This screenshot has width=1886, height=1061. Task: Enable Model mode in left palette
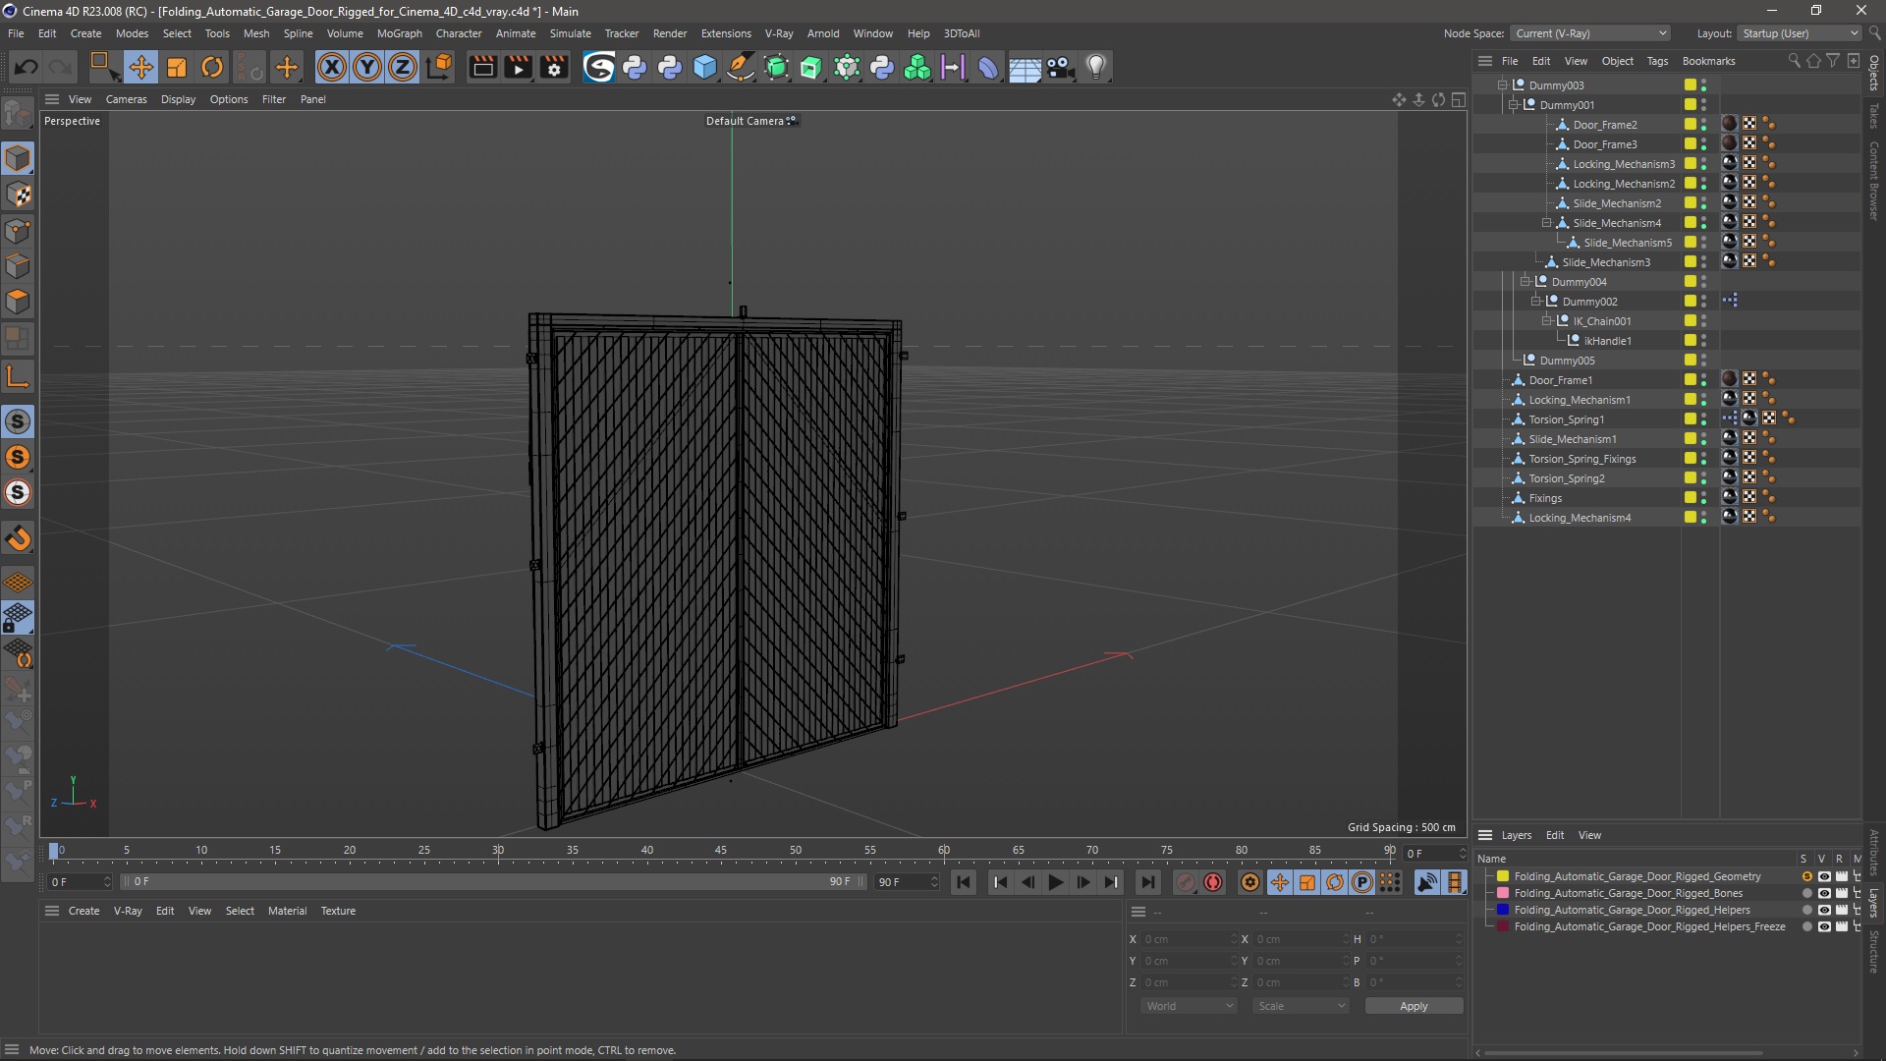click(18, 158)
